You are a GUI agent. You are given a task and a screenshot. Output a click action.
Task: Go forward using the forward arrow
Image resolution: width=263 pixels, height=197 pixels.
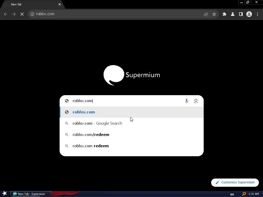[x=14, y=14]
